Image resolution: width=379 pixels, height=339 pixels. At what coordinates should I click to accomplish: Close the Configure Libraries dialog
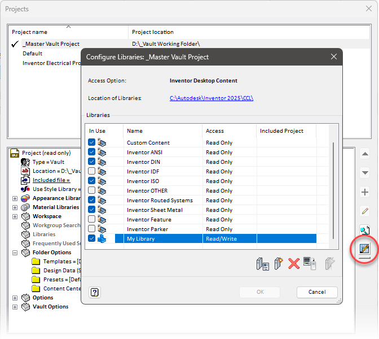[x=334, y=56]
